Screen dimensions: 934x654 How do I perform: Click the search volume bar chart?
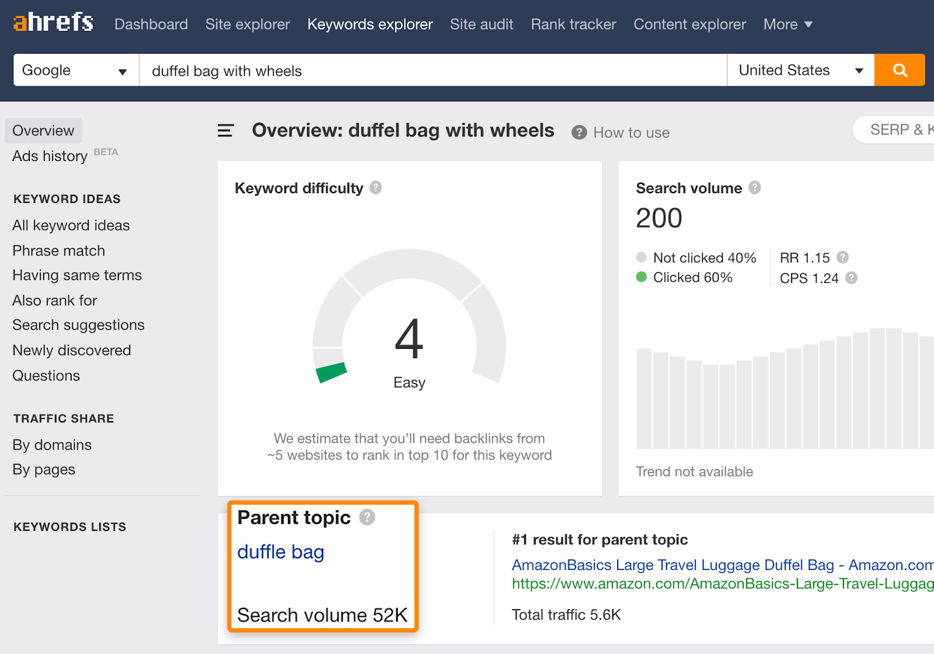tap(785, 388)
